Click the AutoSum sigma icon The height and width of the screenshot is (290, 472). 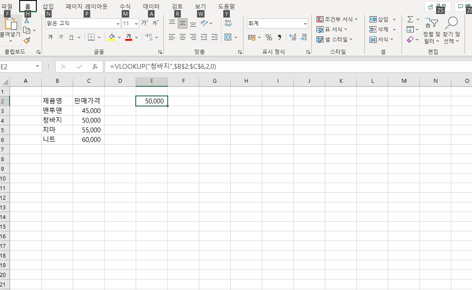coord(410,19)
